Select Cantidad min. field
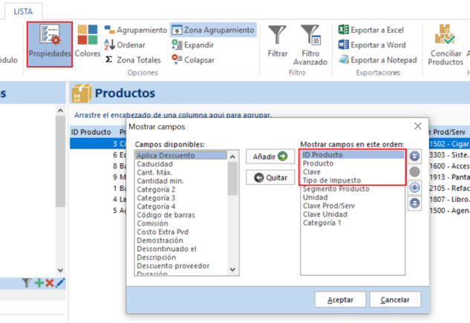Screen dimensions: 470x323 [181, 181]
